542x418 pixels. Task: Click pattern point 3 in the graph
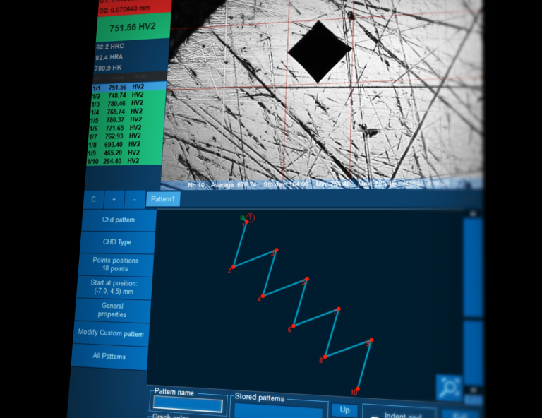tap(277, 250)
